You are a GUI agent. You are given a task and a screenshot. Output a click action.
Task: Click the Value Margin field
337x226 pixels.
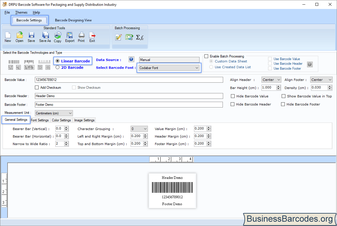(x=200, y=129)
